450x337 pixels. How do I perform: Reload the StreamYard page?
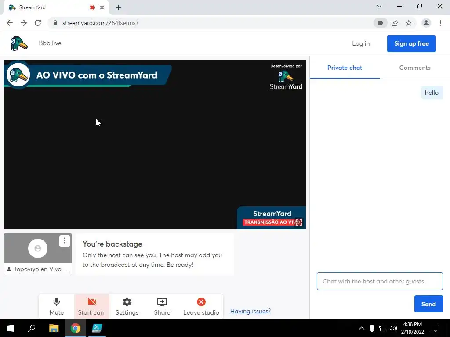38,23
